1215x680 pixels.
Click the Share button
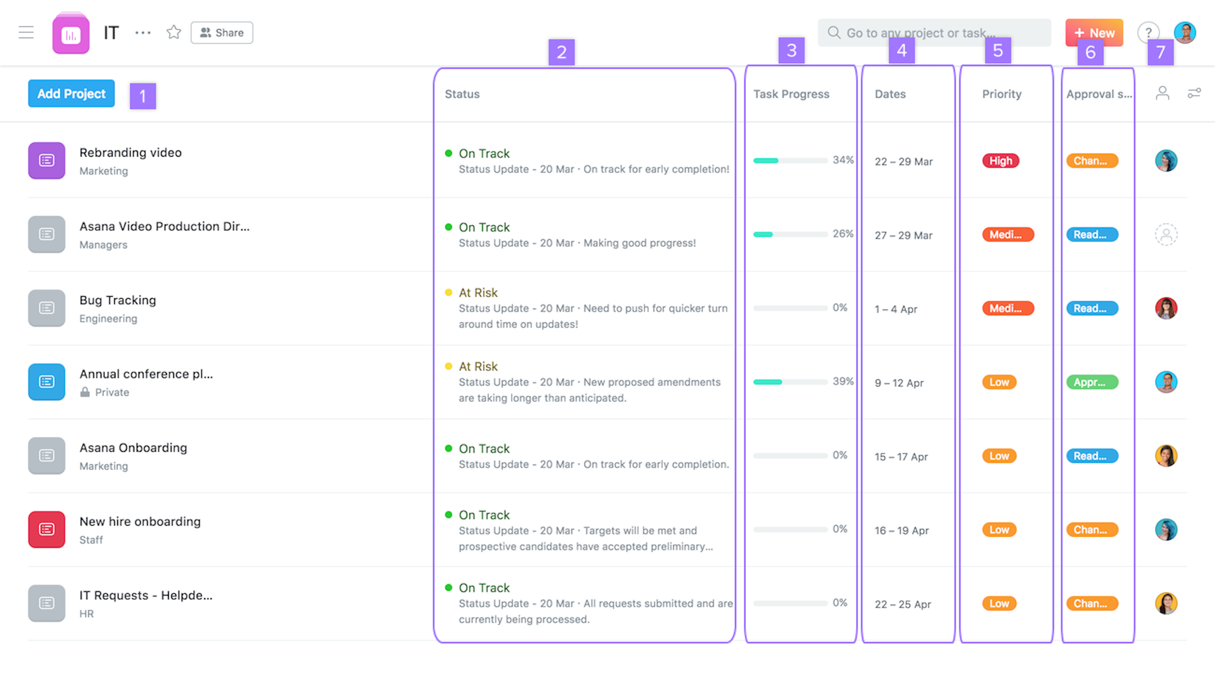pos(221,33)
